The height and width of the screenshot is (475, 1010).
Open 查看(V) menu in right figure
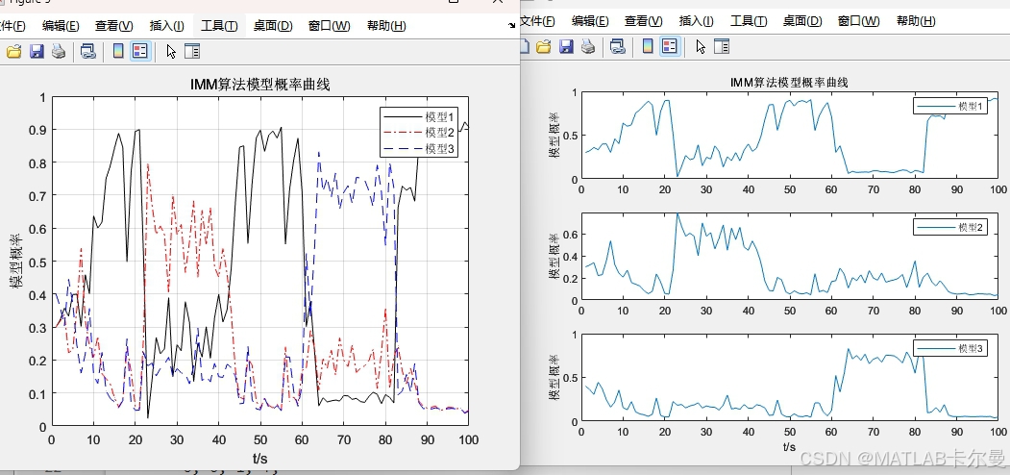pos(644,20)
